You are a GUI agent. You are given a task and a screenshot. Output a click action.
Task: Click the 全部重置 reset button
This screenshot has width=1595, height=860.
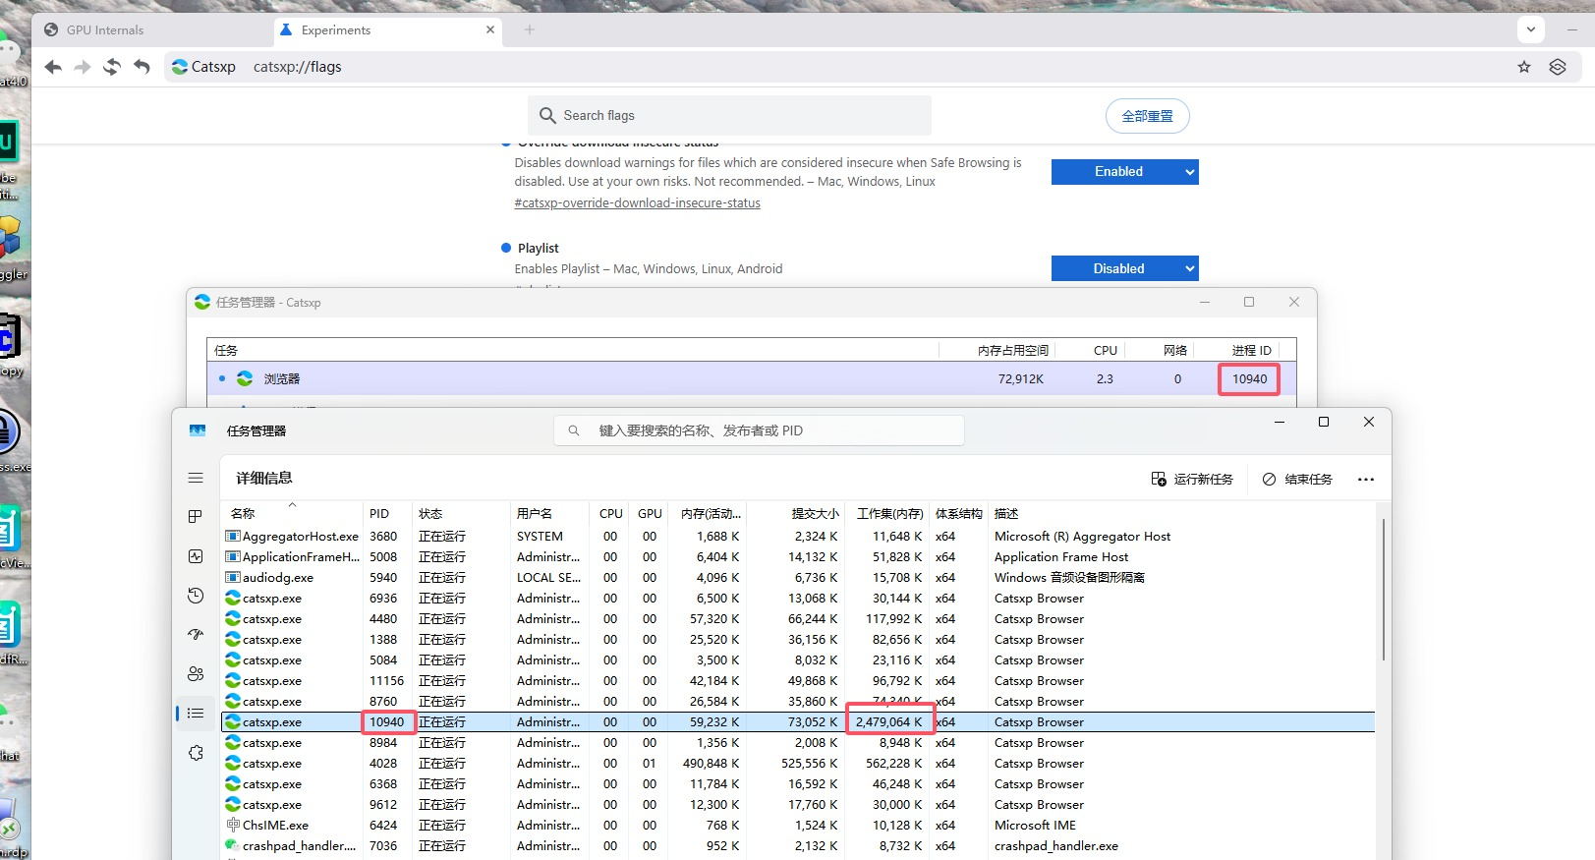coord(1147,116)
